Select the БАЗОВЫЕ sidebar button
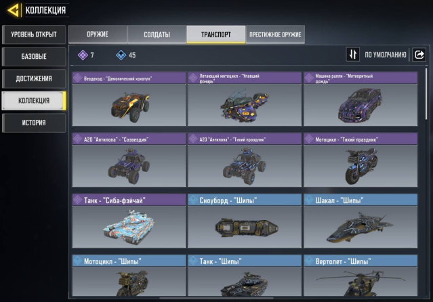Screen dimensions: 433x302 [x=34, y=57]
